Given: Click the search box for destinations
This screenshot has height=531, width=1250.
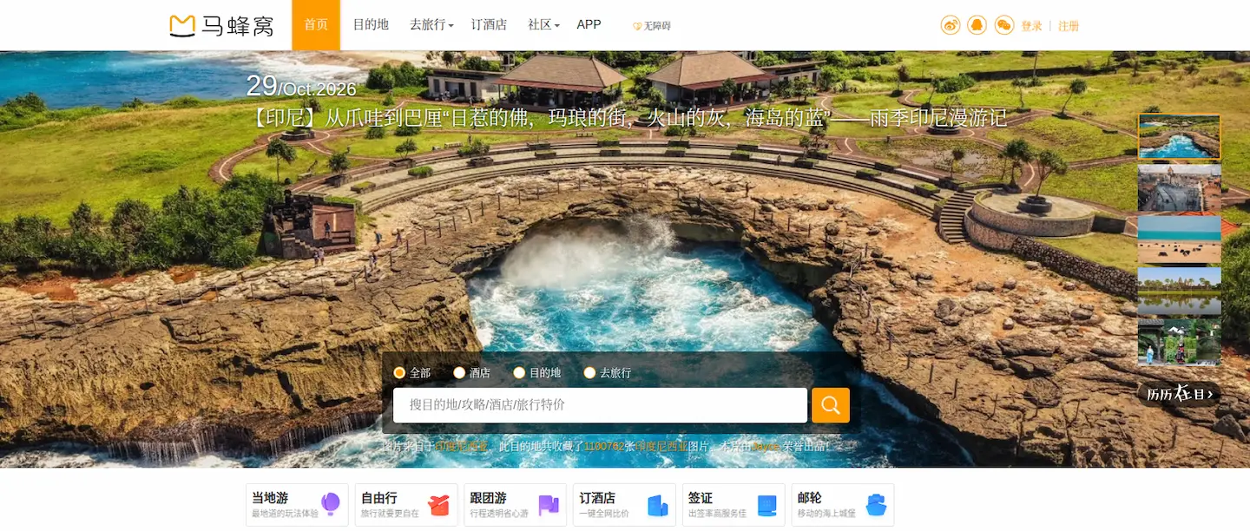Looking at the screenshot, I should click(600, 405).
